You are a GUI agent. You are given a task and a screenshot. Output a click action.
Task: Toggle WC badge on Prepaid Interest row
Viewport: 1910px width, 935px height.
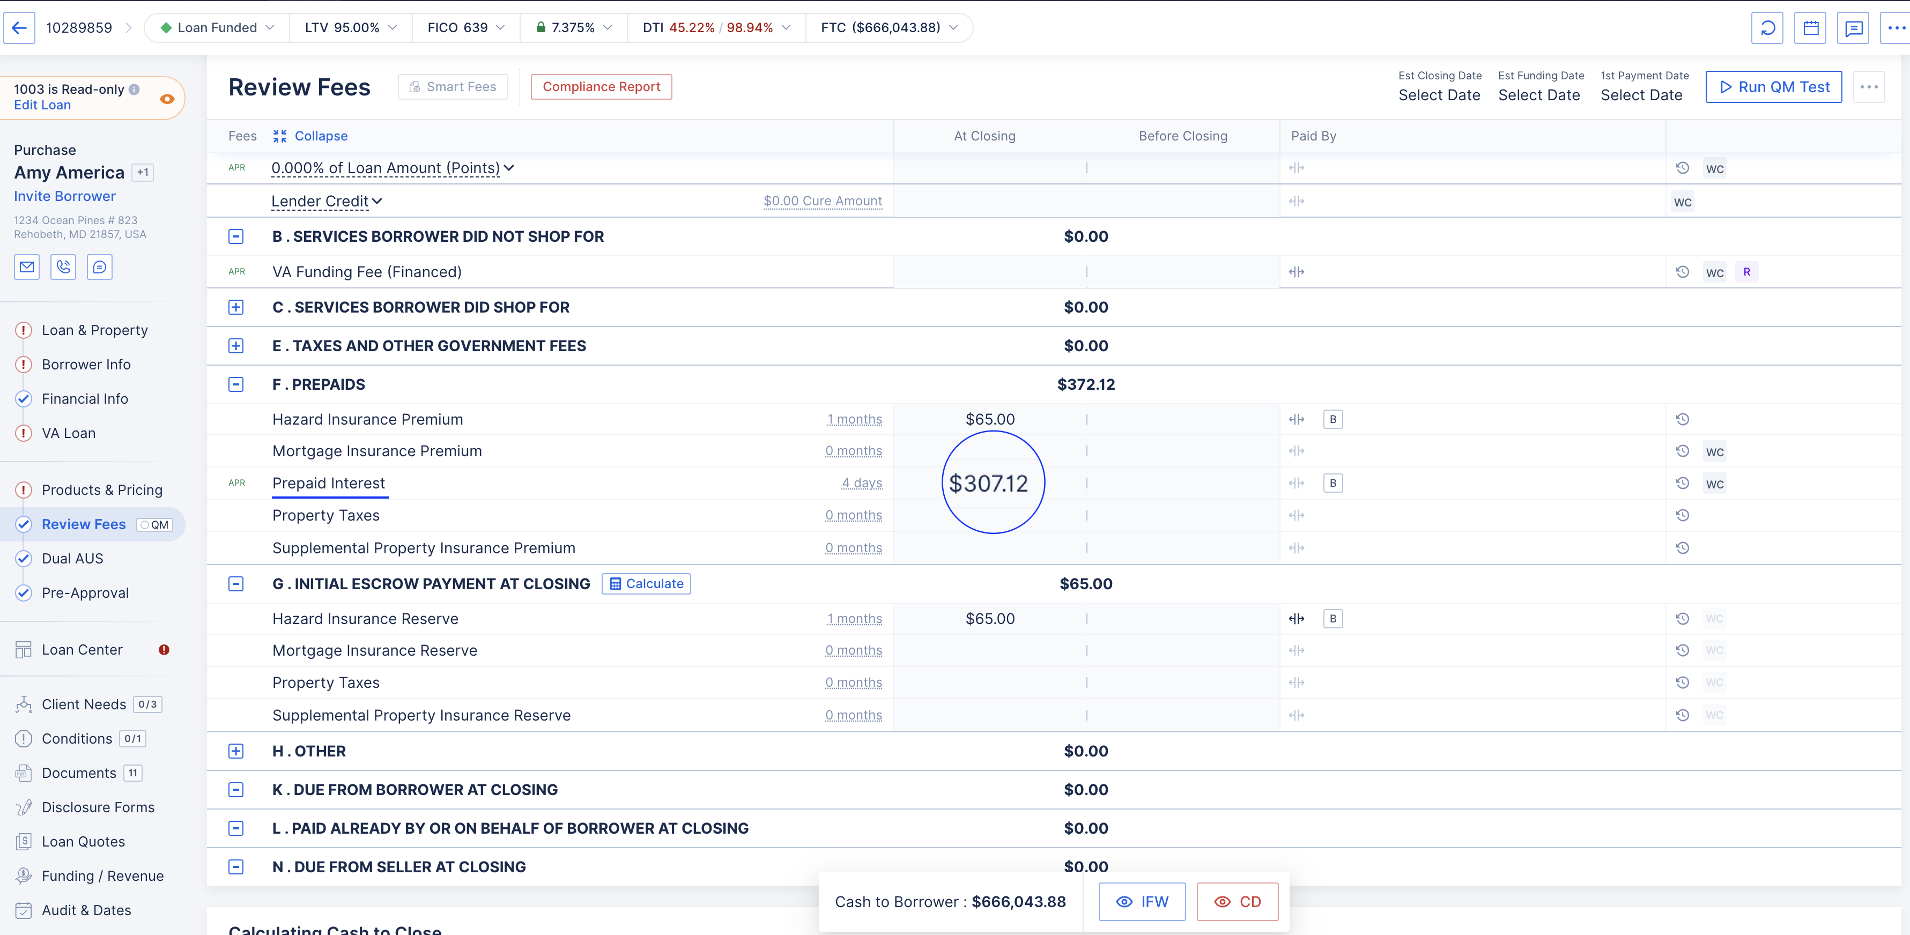[1714, 484]
